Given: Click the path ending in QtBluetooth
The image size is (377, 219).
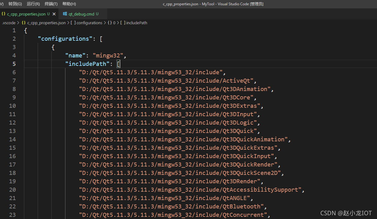Looking at the screenshot, I should (171, 207).
